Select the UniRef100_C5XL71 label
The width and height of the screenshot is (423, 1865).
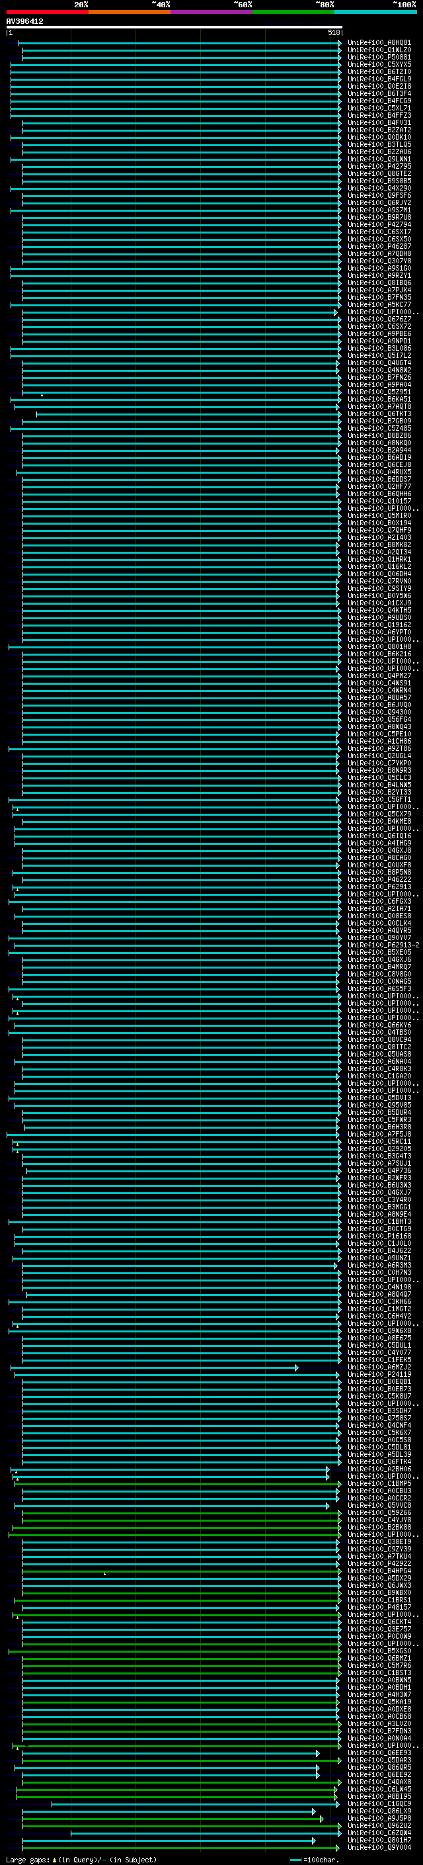[379, 108]
